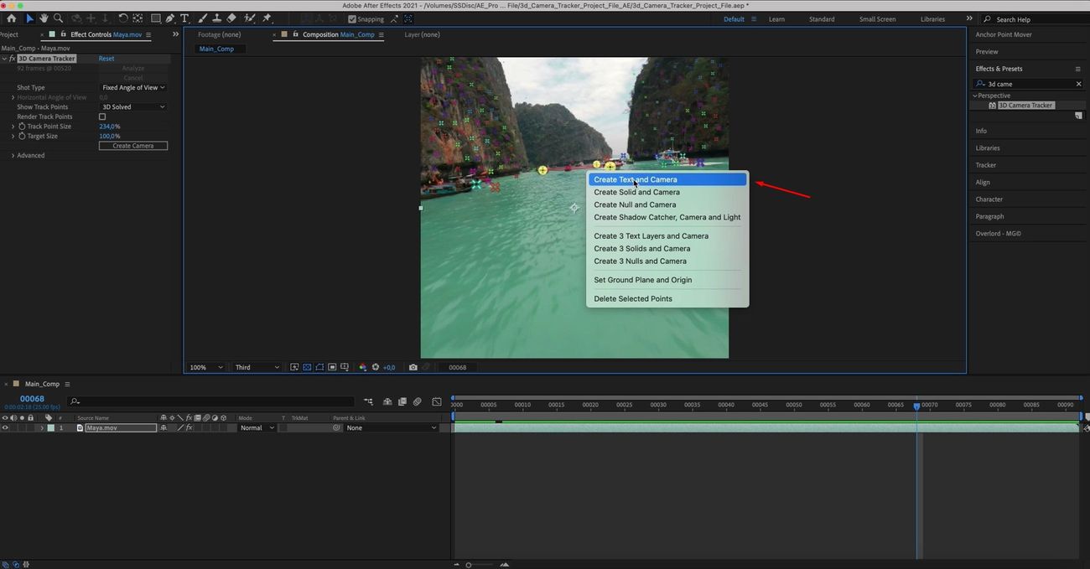Select Set Ground Plane and Origin

642,280
